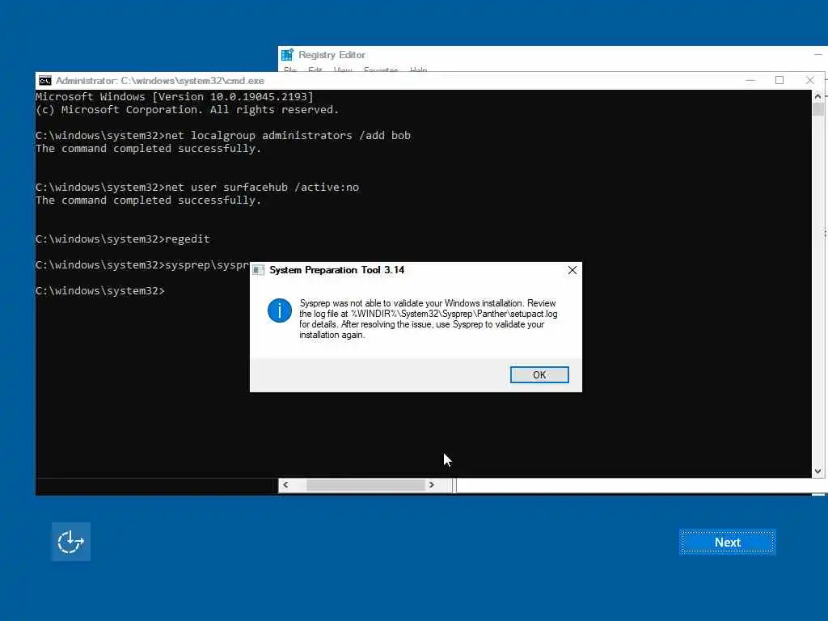Click OK in the Sysprep dialog
The image size is (828, 621).
tap(539, 374)
